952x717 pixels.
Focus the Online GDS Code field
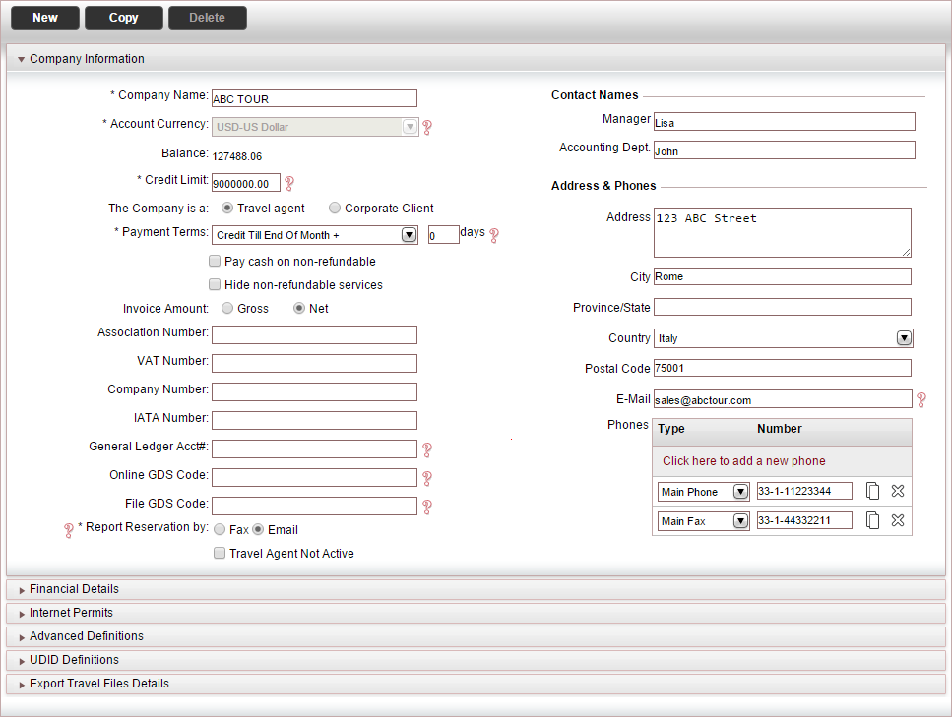click(314, 477)
